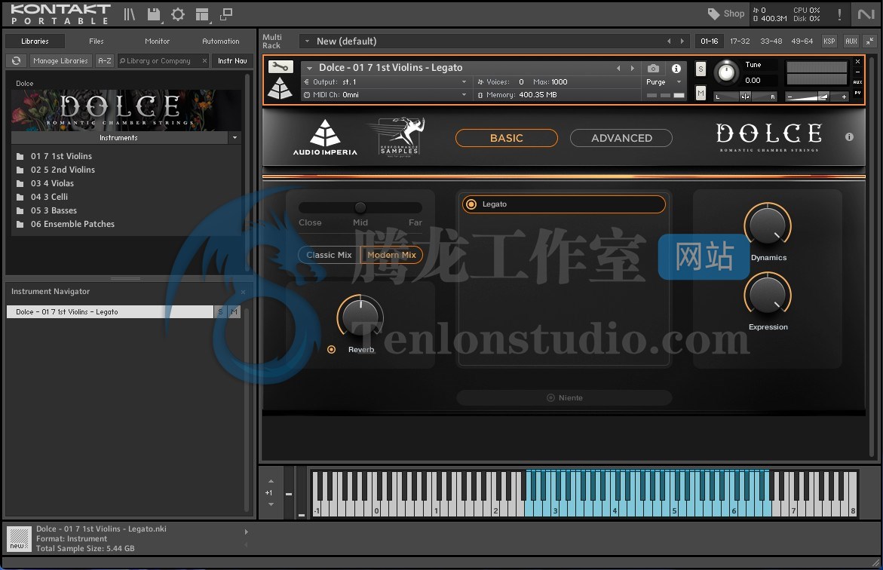Screen dimensions: 883x570
Task: Open Kontakt options gear icon
Action: pos(178,14)
